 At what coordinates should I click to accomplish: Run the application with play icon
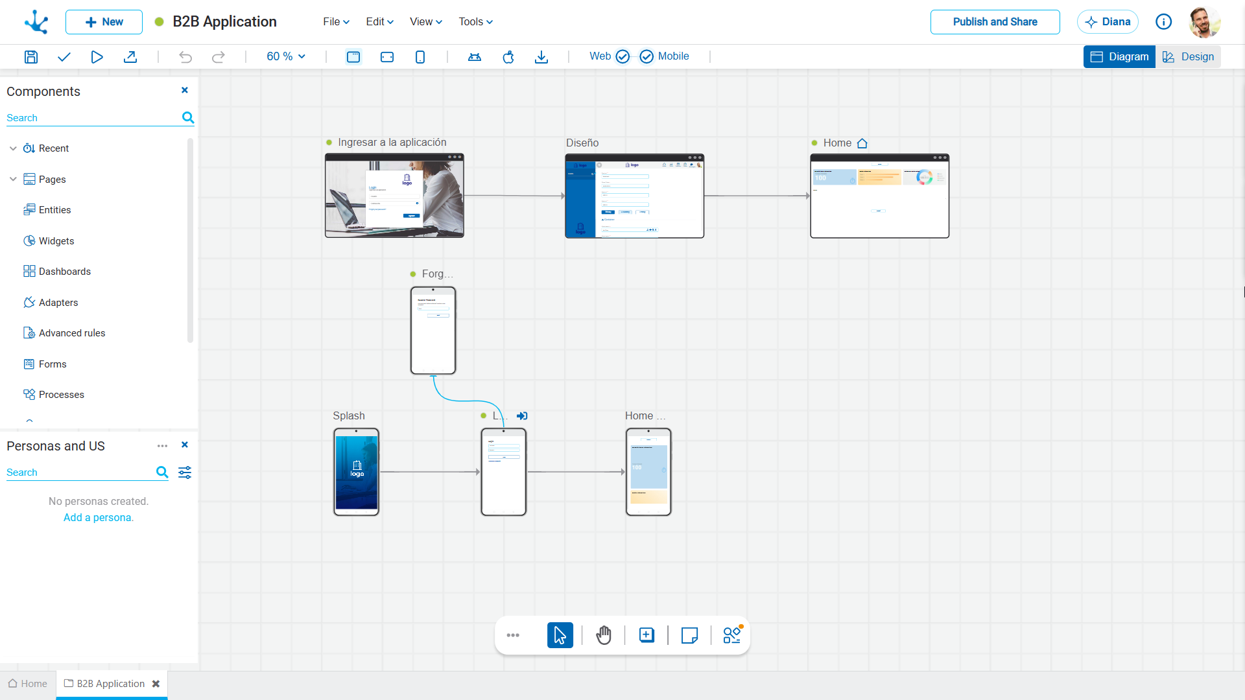pyautogui.click(x=97, y=57)
